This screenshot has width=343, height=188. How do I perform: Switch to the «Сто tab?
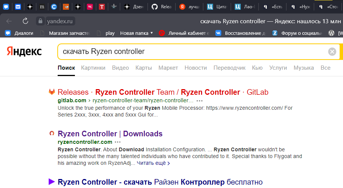328,7
